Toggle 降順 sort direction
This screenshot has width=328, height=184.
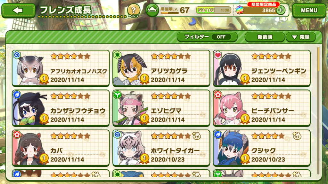point(301,37)
